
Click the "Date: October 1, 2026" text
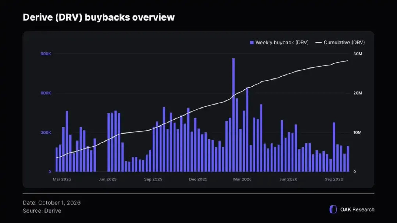click(52, 202)
